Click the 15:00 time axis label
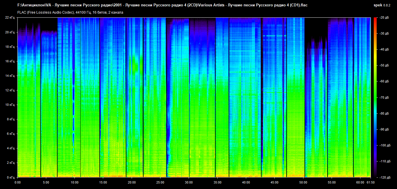 point(103,183)
